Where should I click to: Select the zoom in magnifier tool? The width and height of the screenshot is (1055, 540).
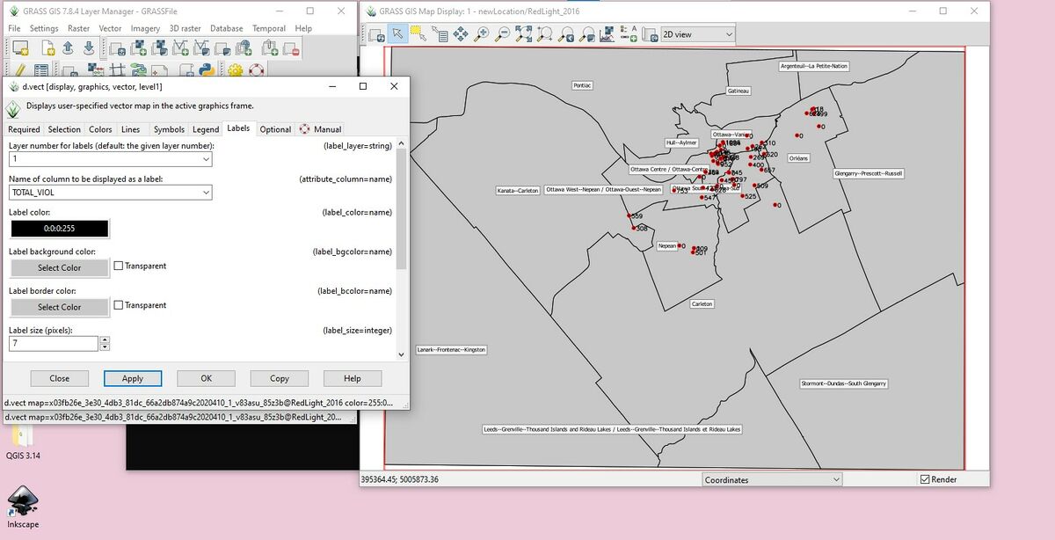tap(482, 33)
